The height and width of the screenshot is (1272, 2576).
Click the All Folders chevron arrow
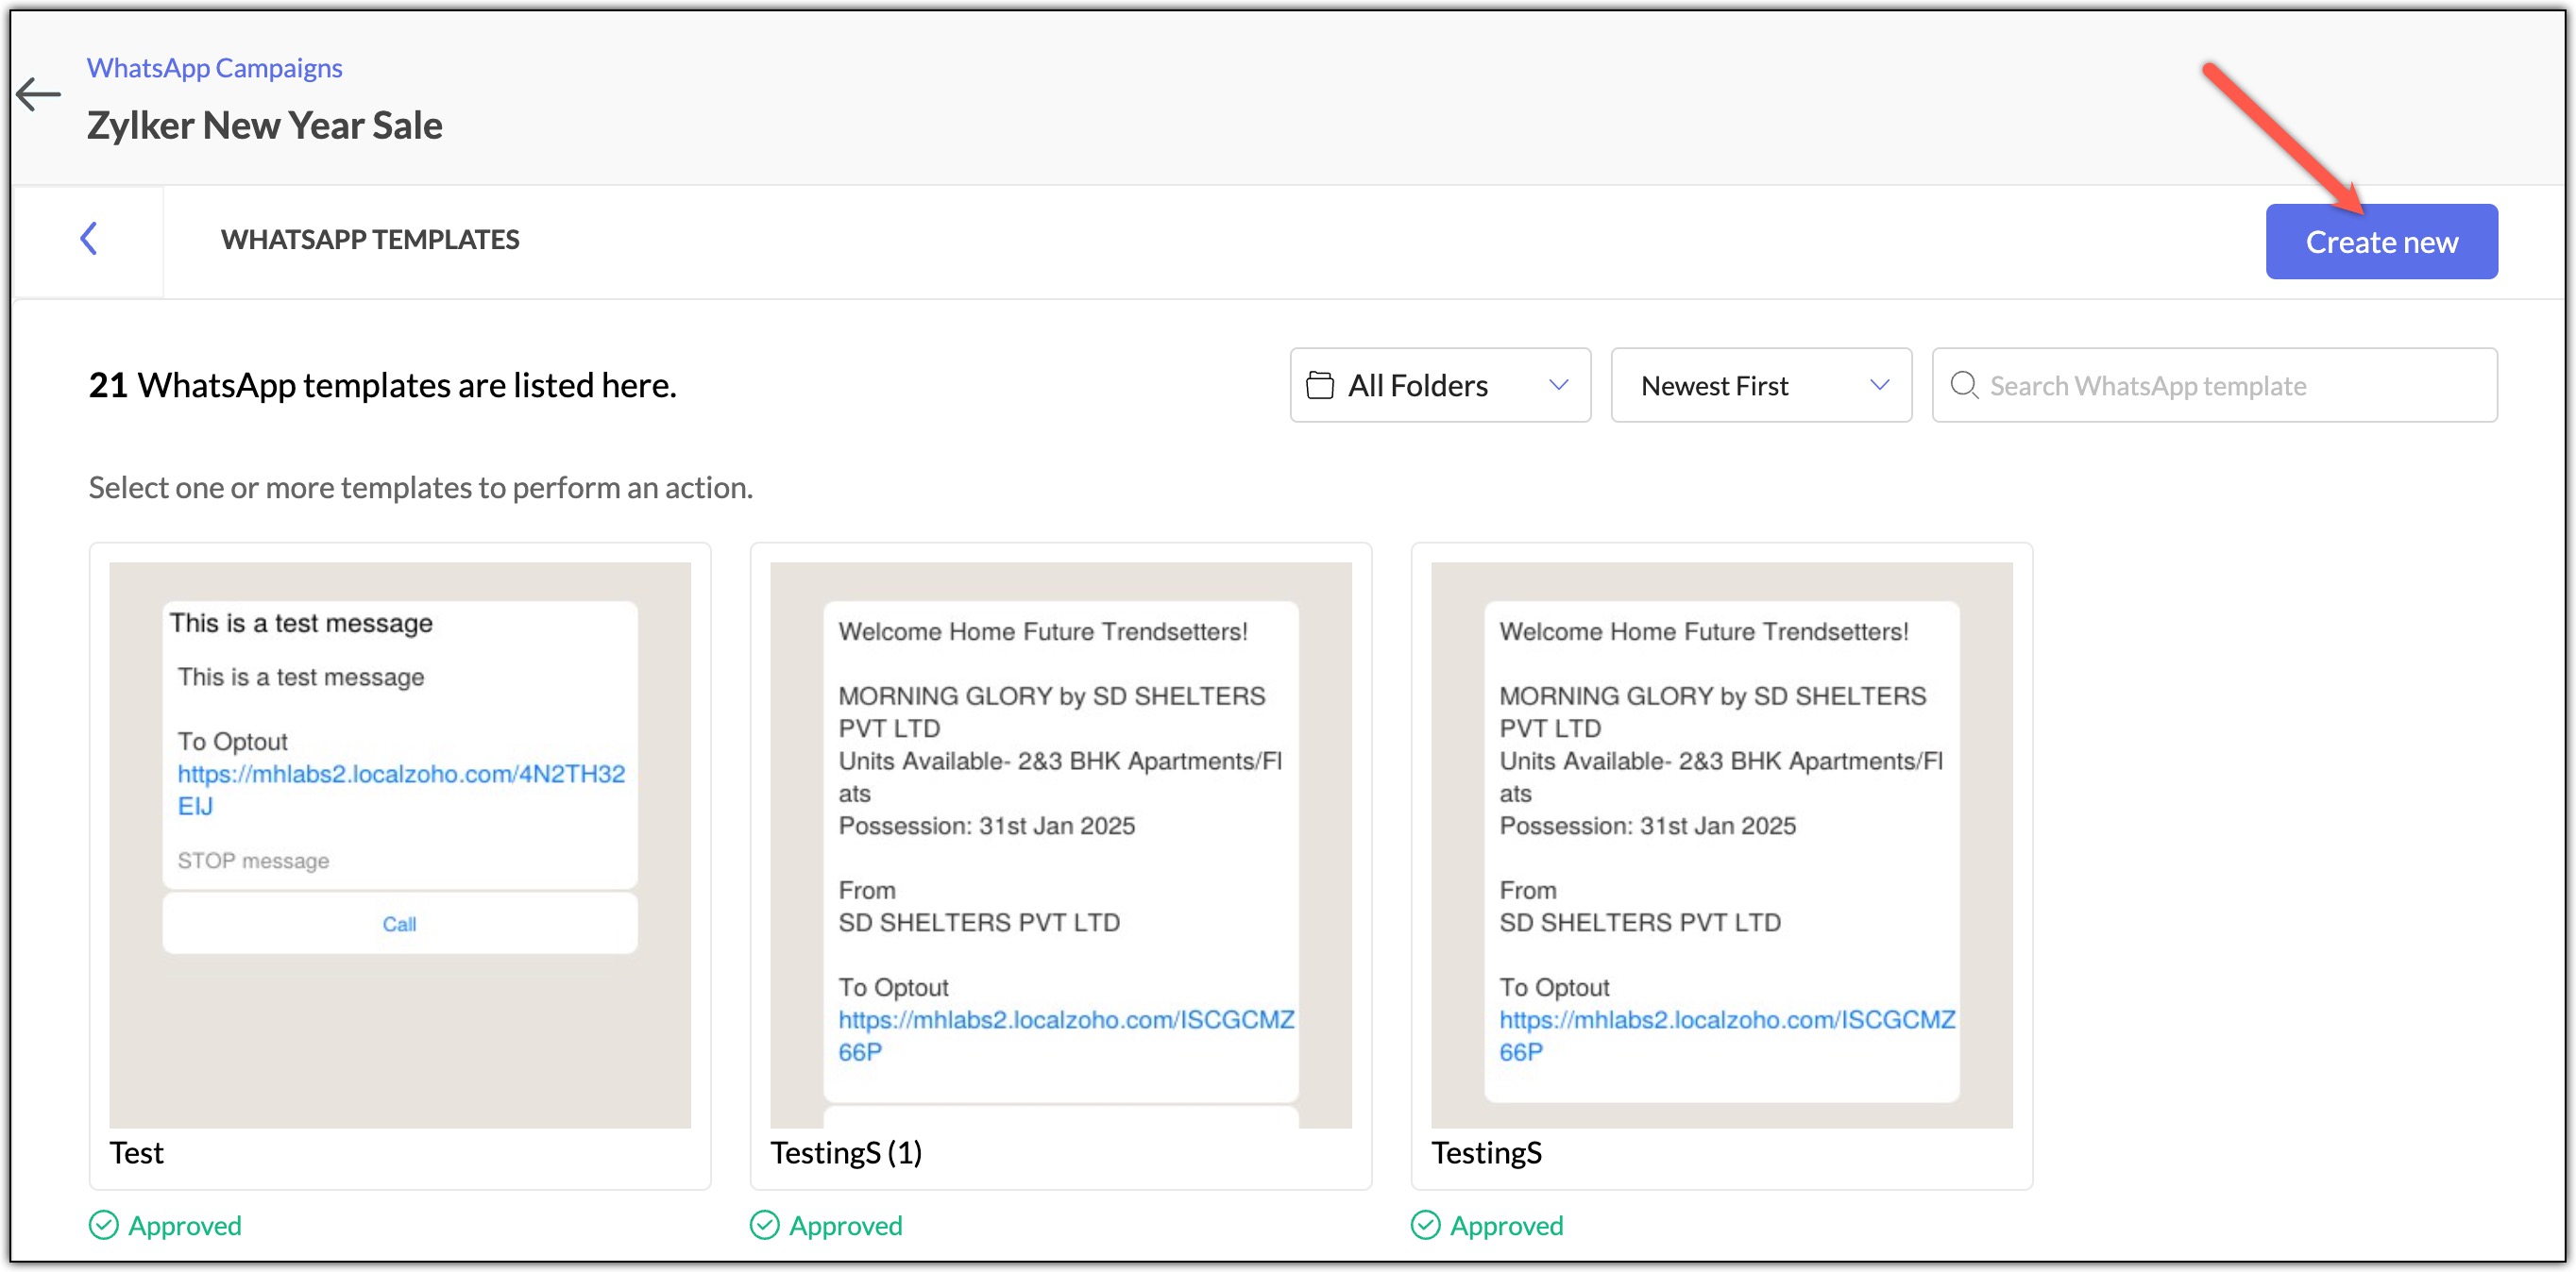[x=1558, y=386]
